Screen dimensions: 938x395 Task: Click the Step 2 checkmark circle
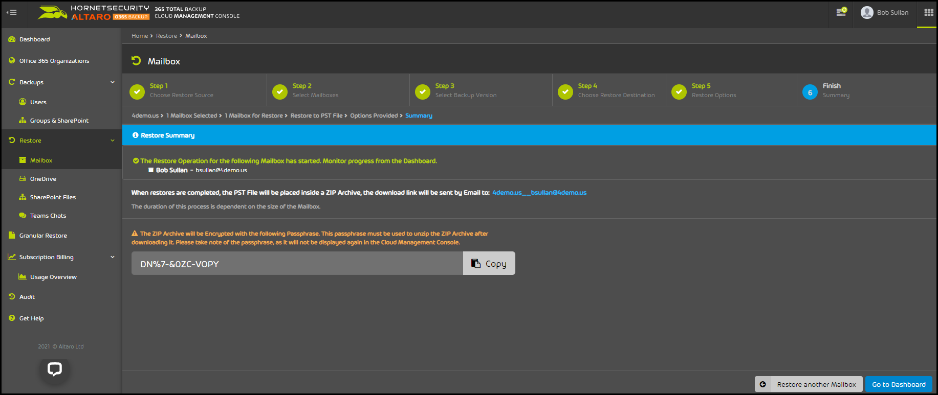pyautogui.click(x=280, y=92)
